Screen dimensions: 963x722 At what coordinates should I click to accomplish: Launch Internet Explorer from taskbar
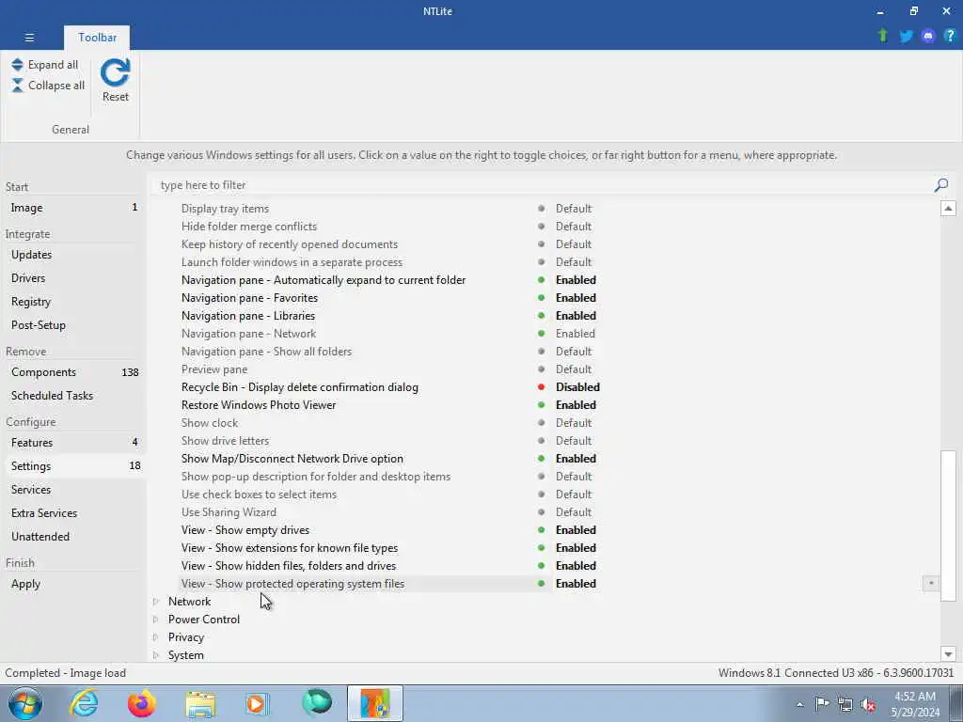[x=84, y=703]
